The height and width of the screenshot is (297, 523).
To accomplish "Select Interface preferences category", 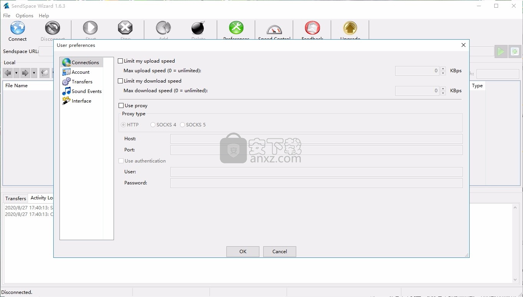I will 77,101.
